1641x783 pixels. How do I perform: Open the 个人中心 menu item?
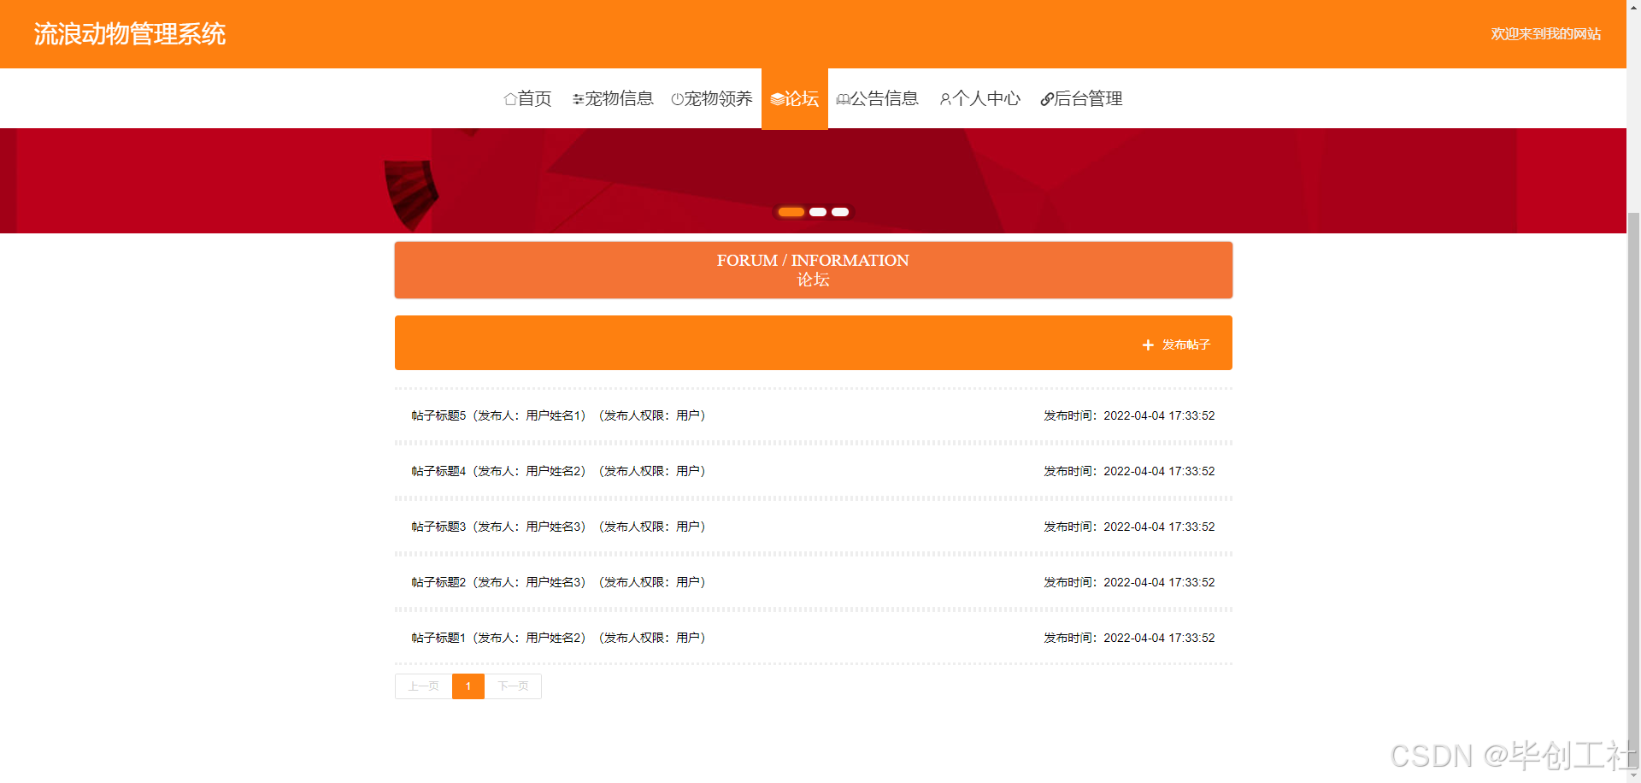(980, 99)
